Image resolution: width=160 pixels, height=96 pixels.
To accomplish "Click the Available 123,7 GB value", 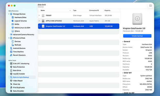I will [x=149, y=70].
